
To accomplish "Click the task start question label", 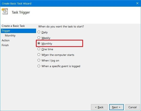I will tap(61, 27).
